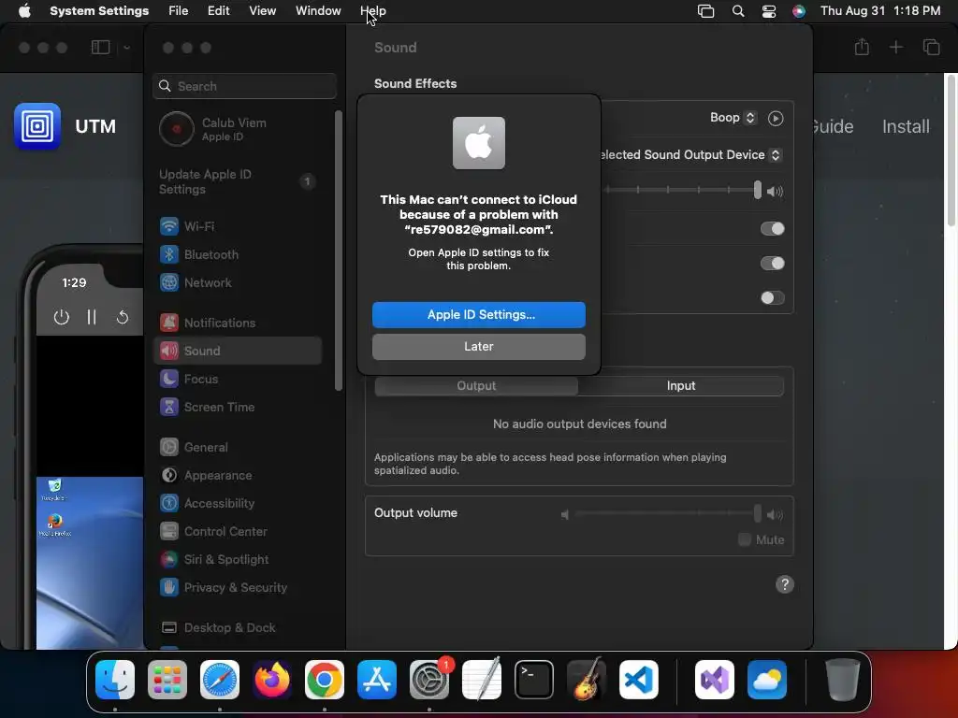This screenshot has height=718, width=958.
Task: Select Screen Time in settings sidebar
Action: (x=239, y=407)
